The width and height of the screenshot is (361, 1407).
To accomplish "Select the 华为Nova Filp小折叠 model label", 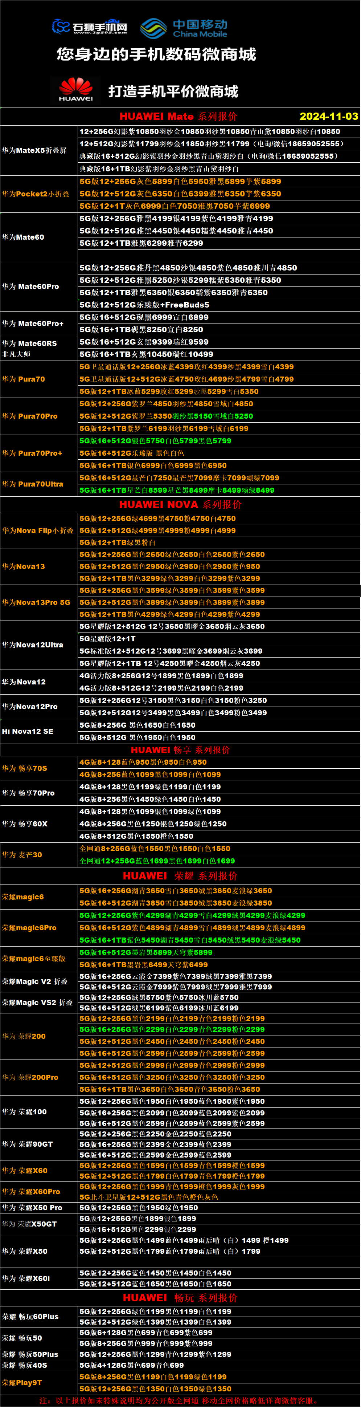I will [38, 530].
